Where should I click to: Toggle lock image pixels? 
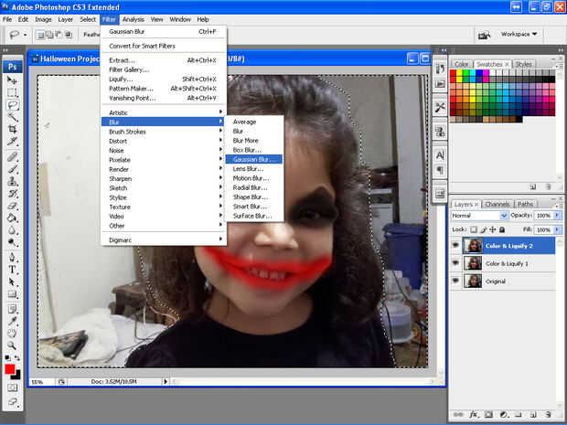[484, 229]
